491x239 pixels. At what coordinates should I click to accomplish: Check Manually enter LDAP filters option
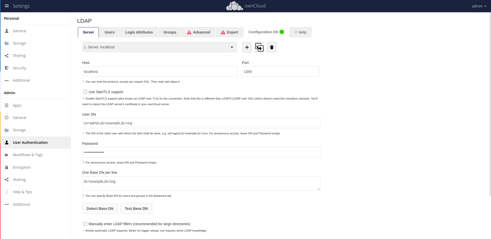tap(85, 224)
